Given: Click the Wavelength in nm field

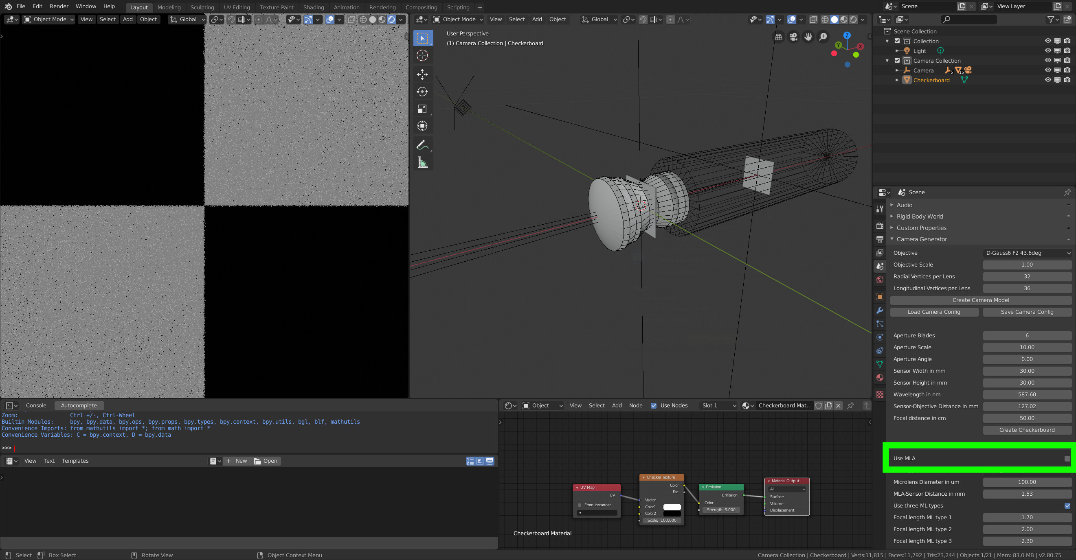Looking at the screenshot, I should (x=1027, y=394).
